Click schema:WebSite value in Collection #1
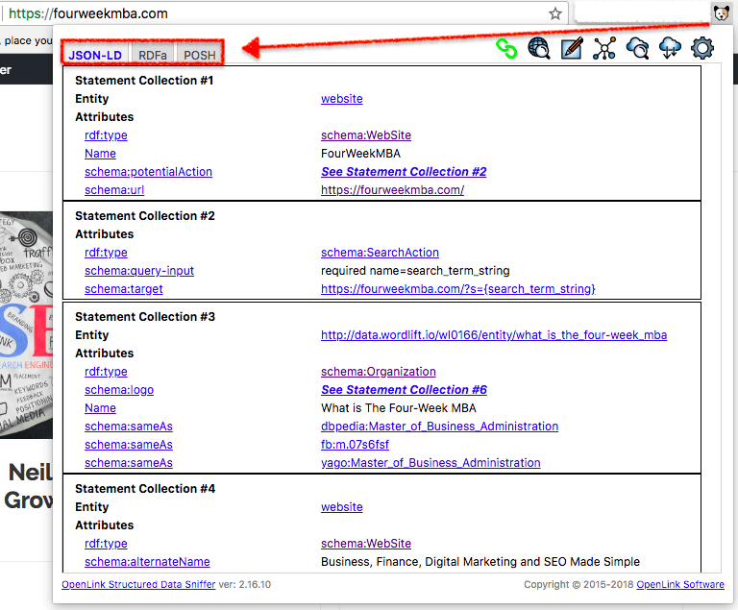The height and width of the screenshot is (610, 738). [x=366, y=135]
